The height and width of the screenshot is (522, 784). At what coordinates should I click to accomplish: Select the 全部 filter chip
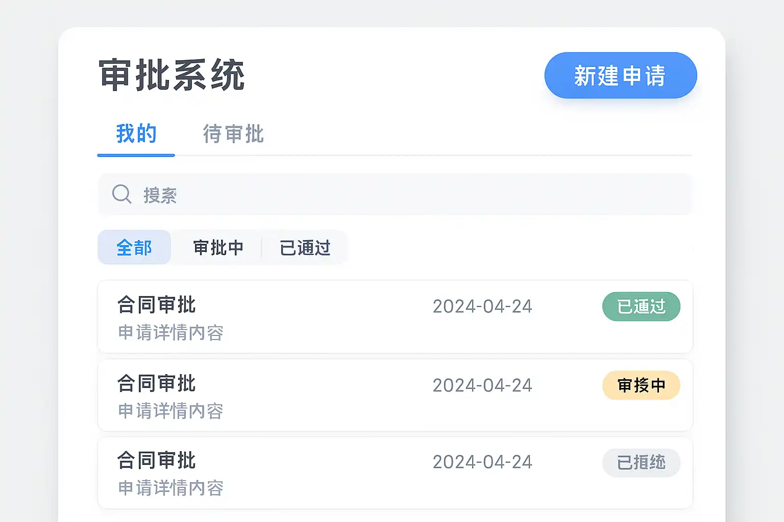click(x=134, y=248)
